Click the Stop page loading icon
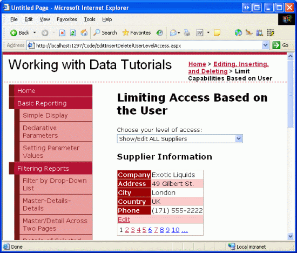The image size is (297, 253). click(62, 33)
